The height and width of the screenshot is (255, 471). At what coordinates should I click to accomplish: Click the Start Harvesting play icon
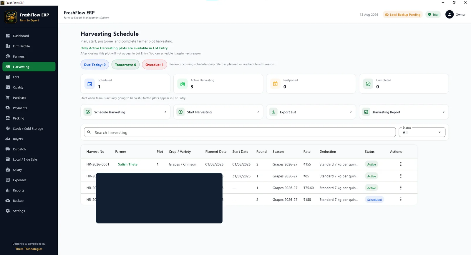[x=180, y=112]
